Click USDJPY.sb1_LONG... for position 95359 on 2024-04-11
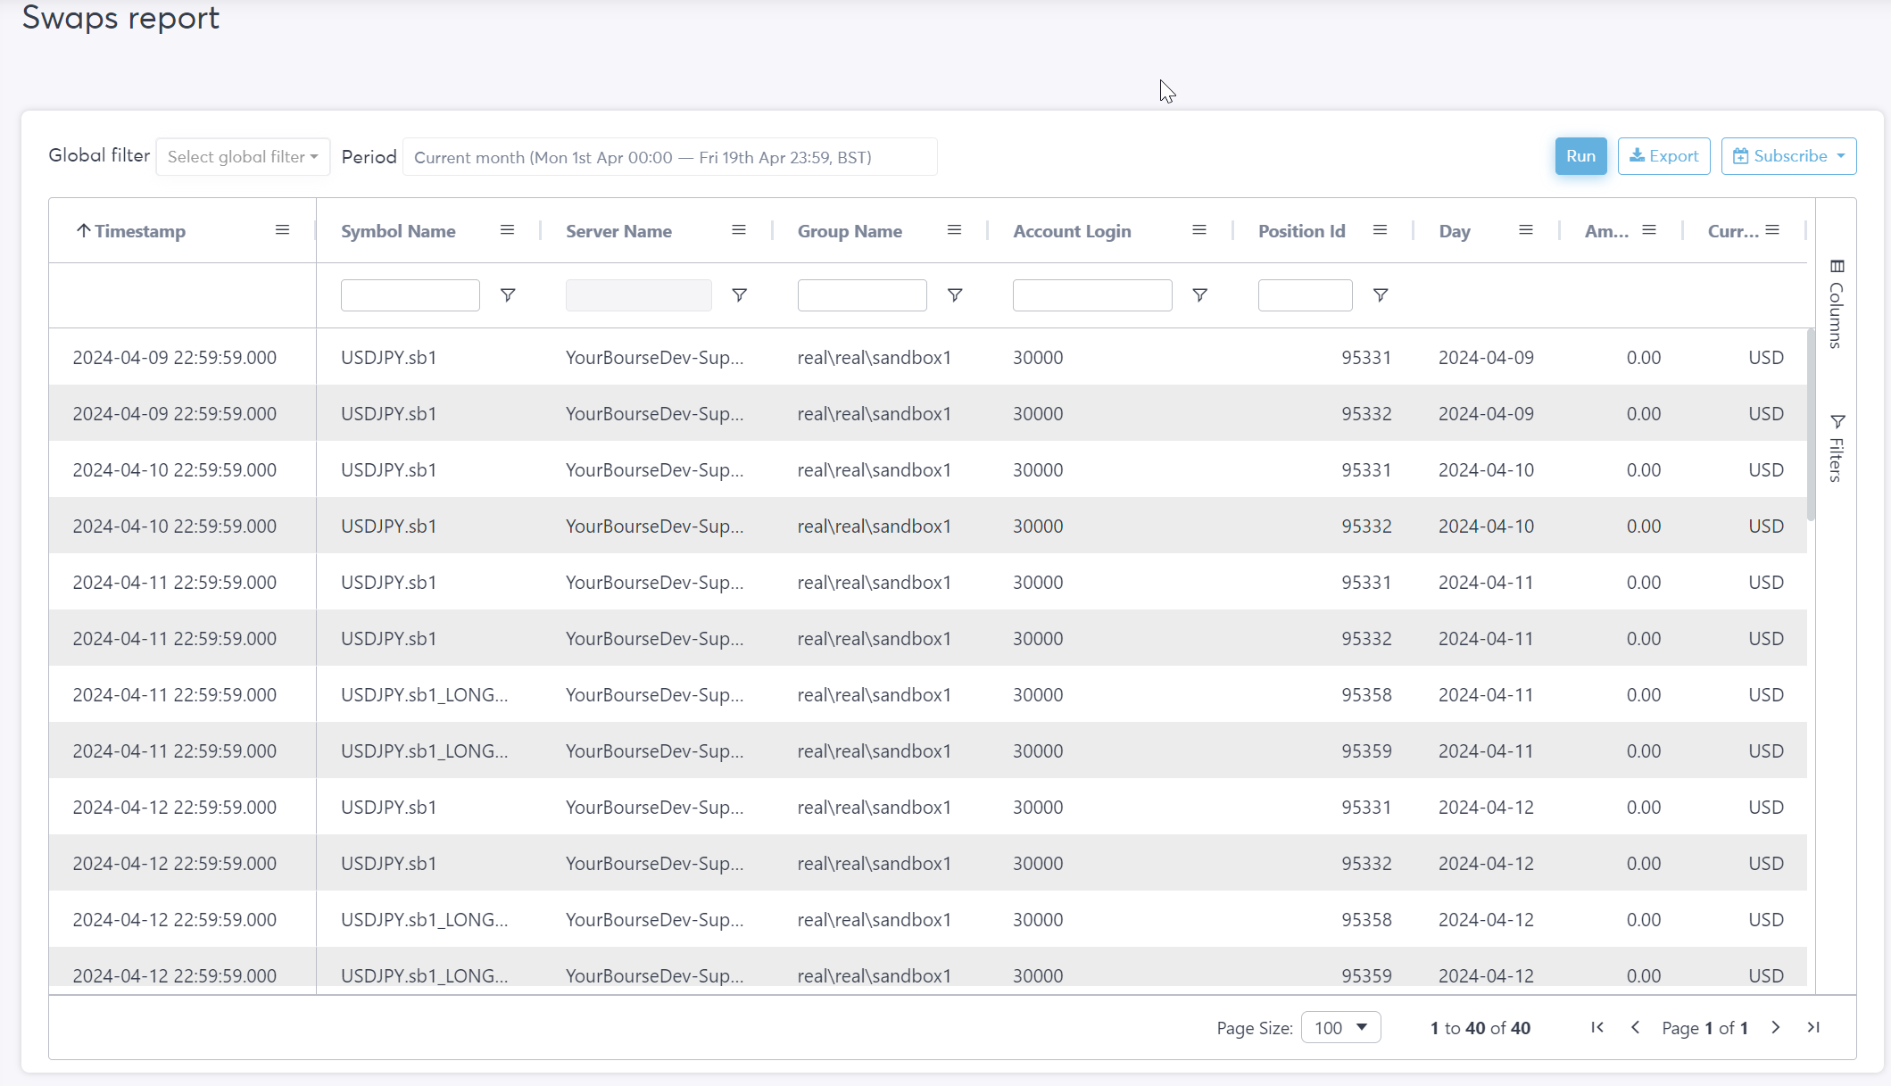 [425, 750]
